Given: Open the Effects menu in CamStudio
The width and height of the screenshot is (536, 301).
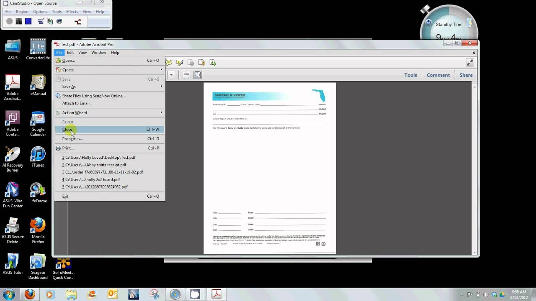Looking at the screenshot, I should (72, 12).
